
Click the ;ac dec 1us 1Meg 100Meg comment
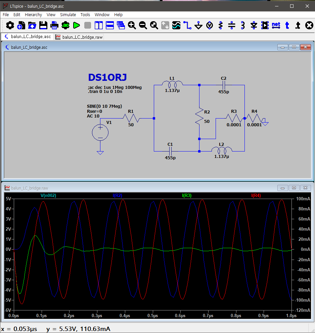[115, 87]
